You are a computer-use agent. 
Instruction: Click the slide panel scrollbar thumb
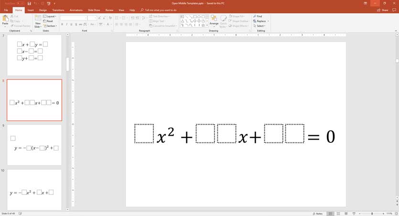[x=67, y=64]
